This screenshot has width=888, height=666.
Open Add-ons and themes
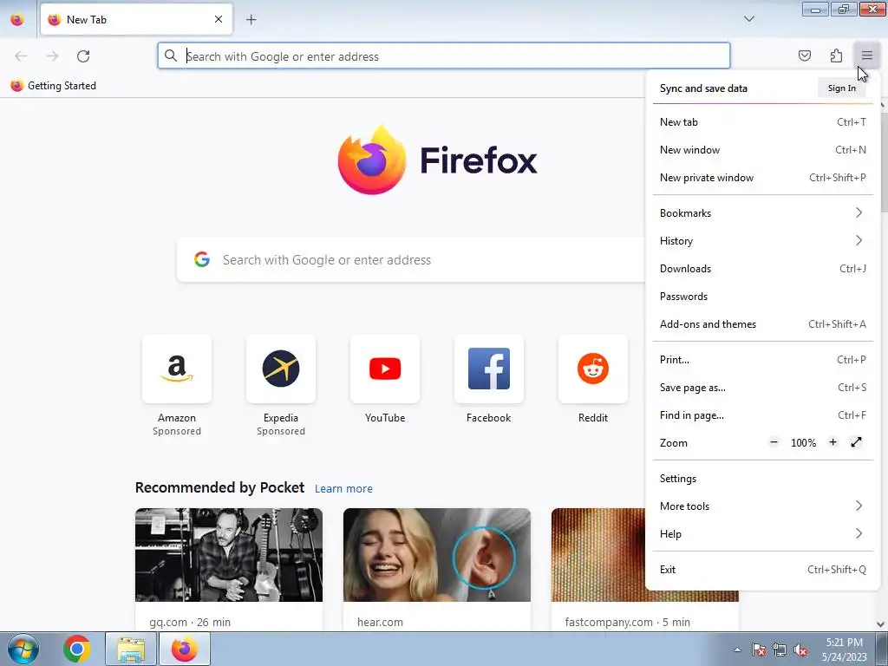[x=762, y=324]
